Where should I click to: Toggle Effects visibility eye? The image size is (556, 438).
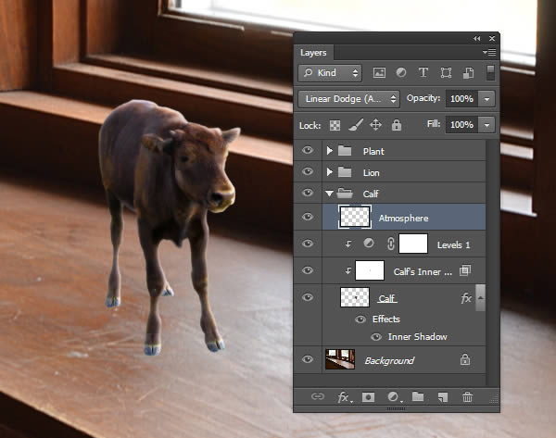click(x=360, y=319)
